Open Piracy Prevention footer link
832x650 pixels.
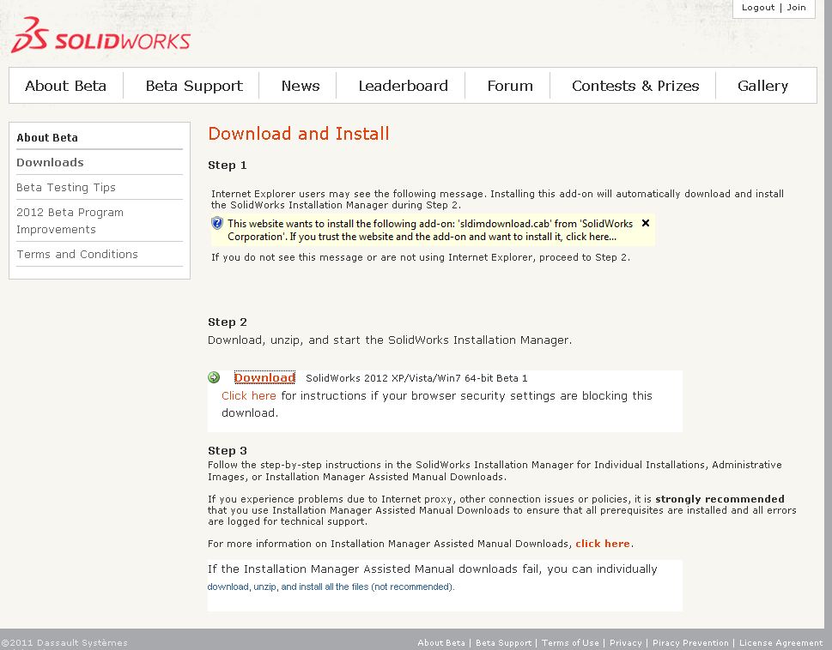coord(690,642)
